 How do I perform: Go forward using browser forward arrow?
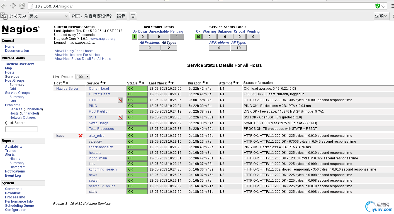(13, 6)
